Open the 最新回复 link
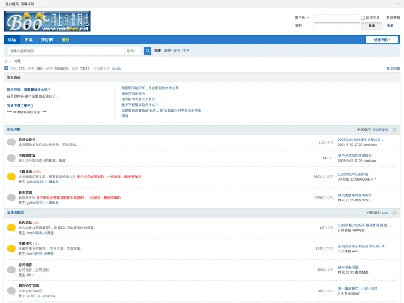The width and height of the screenshot is (404, 303). 393,68
